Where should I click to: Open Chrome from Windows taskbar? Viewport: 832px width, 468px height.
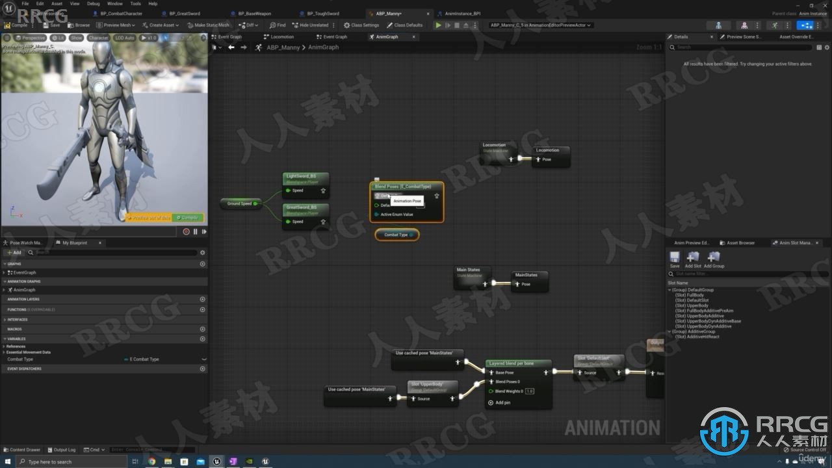coord(151,461)
